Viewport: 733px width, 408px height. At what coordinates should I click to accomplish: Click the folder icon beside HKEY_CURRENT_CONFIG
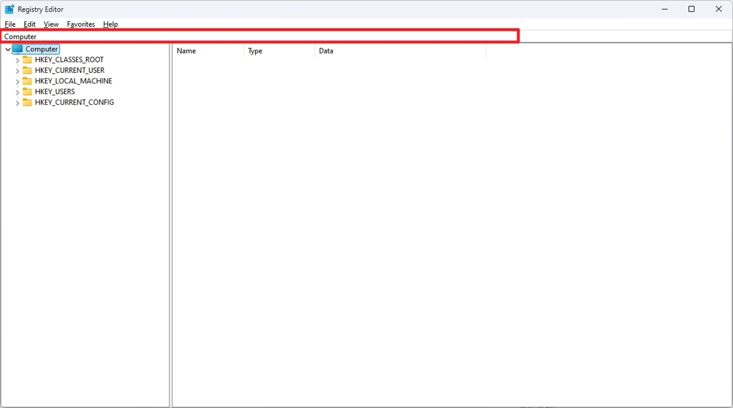[x=27, y=102]
